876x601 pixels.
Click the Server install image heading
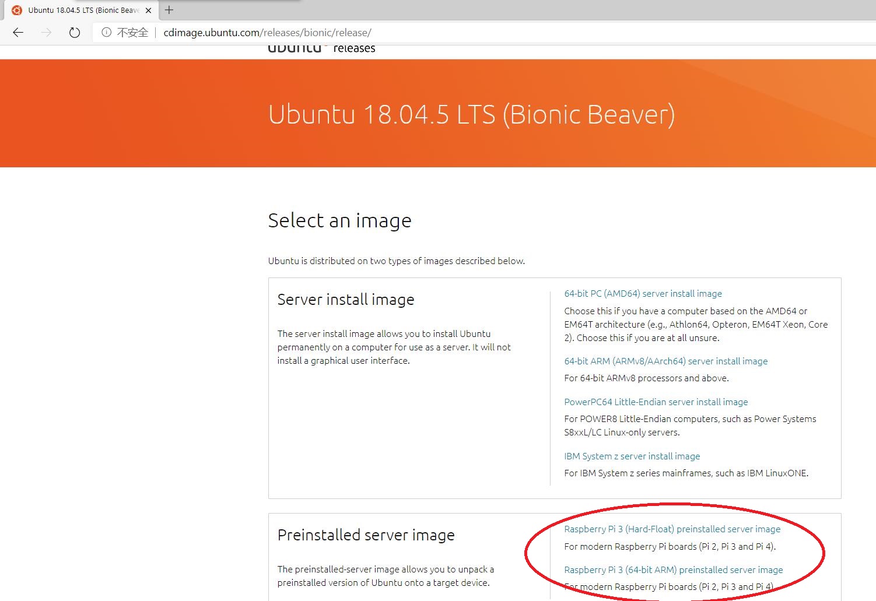coord(346,300)
